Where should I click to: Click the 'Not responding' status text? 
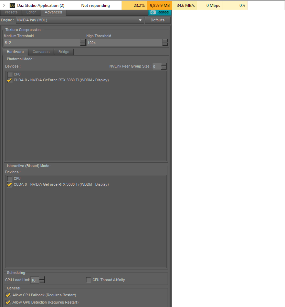(95, 6)
